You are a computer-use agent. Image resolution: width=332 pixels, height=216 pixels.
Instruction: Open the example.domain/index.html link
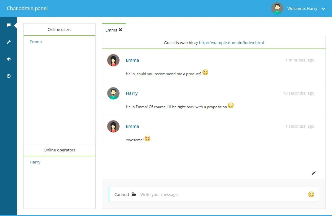(x=231, y=43)
